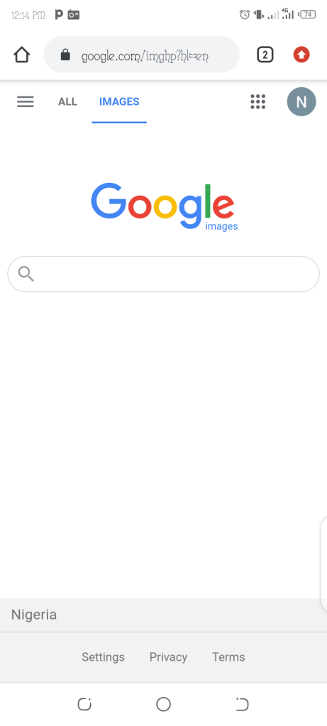
Task: Open the hamburger menu
Action: pyautogui.click(x=26, y=102)
